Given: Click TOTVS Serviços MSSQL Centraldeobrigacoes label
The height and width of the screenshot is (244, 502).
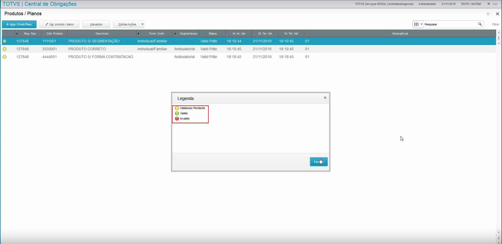Looking at the screenshot, I should pyautogui.click(x=384, y=4).
